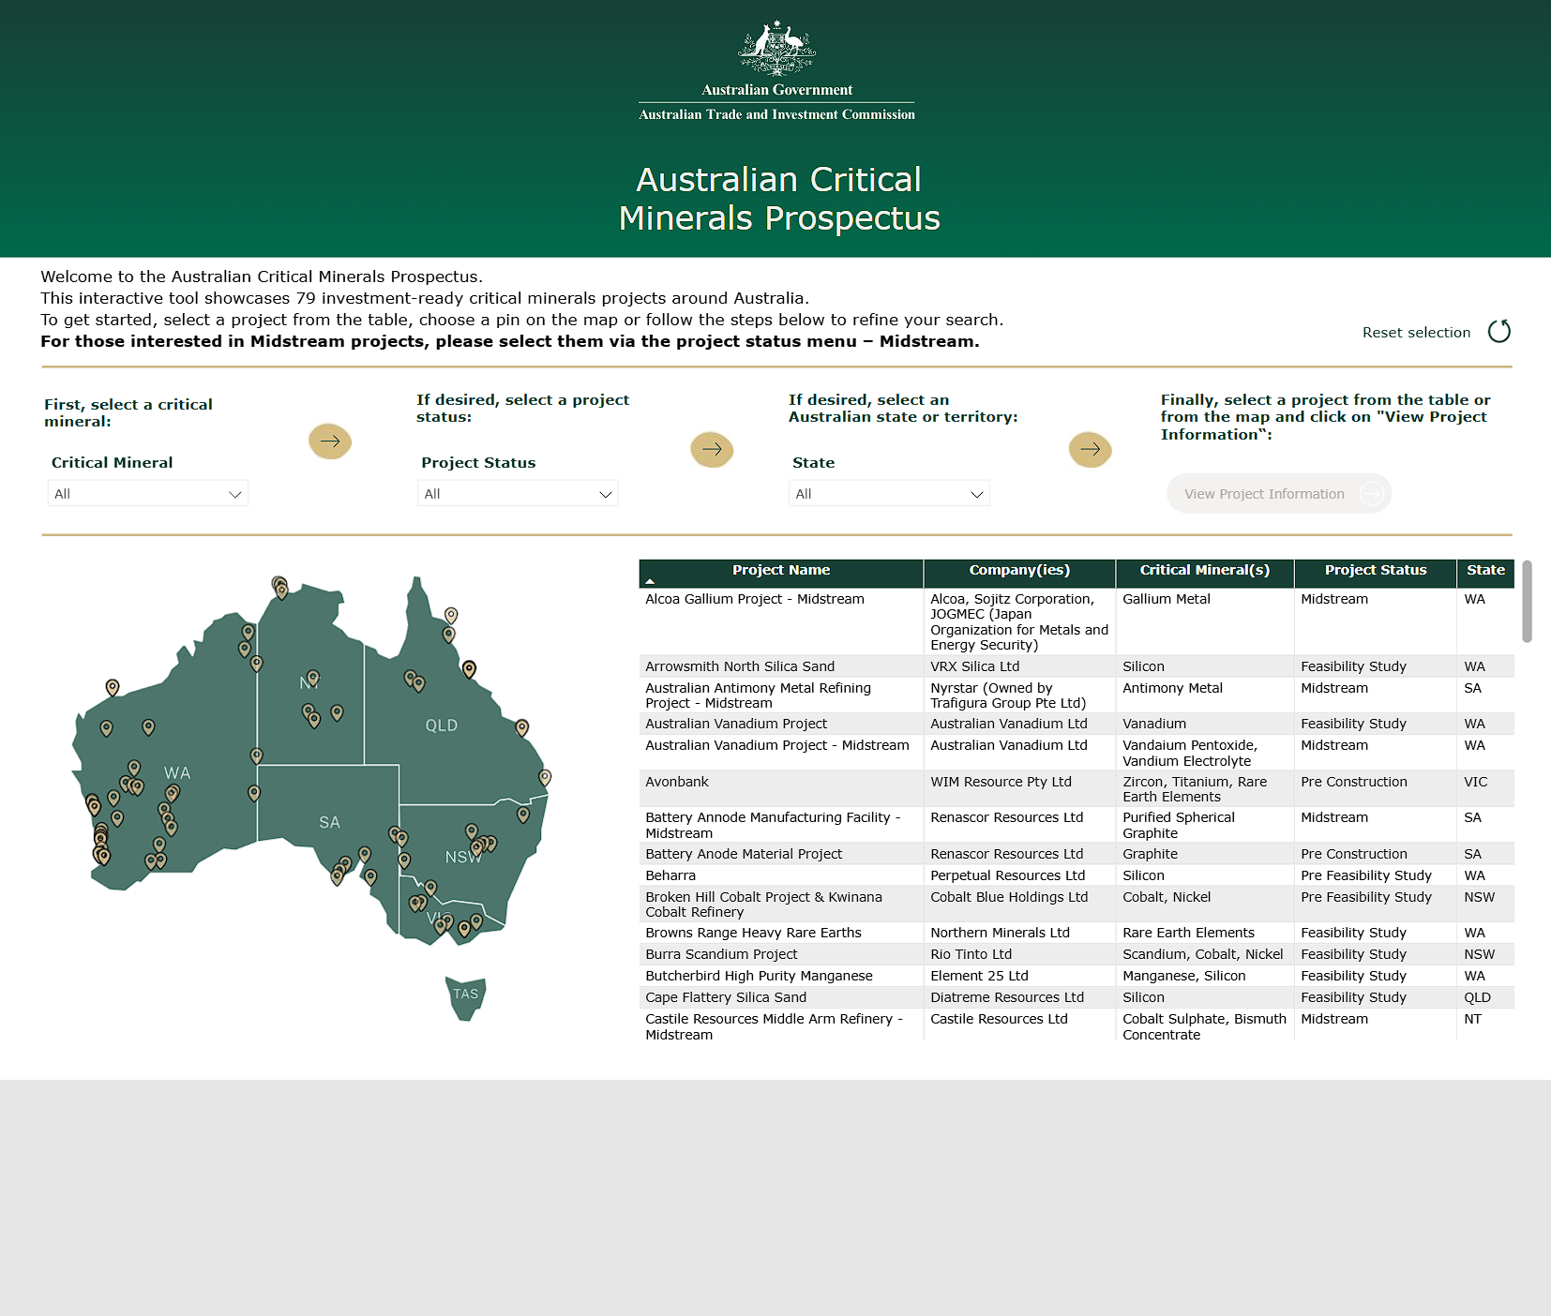Sort table by the Company(ies) column header
This screenshot has height=1316, width=1551.
(1019, 570)
